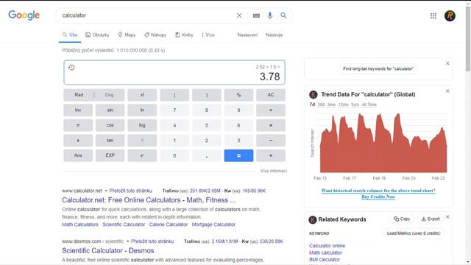Open Nástroje tools
The height and width of the screenshot is (265, 471).
point(275,35)
